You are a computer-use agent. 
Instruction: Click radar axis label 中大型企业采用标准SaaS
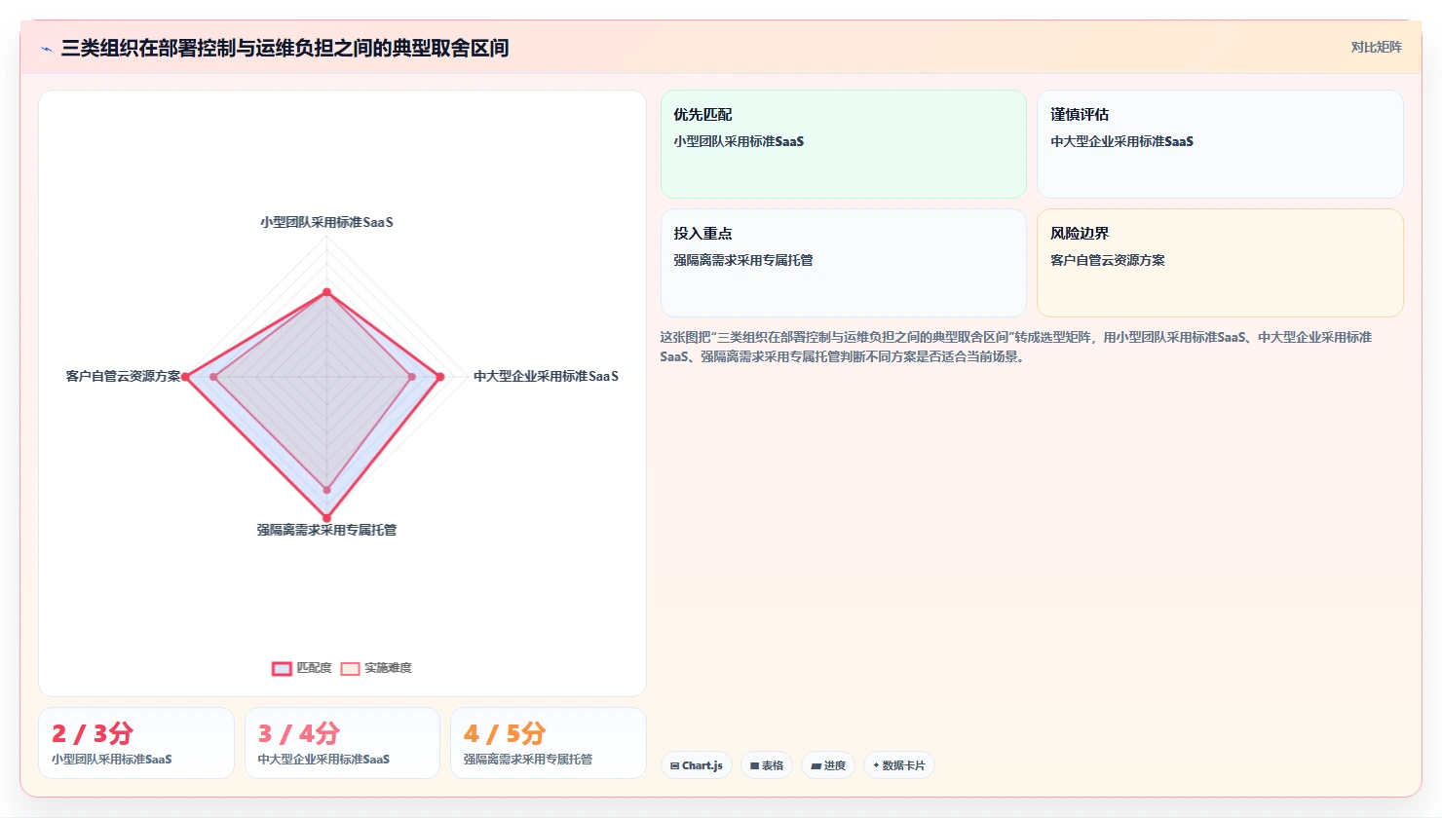pyautogui.click(x=546, y=376)
